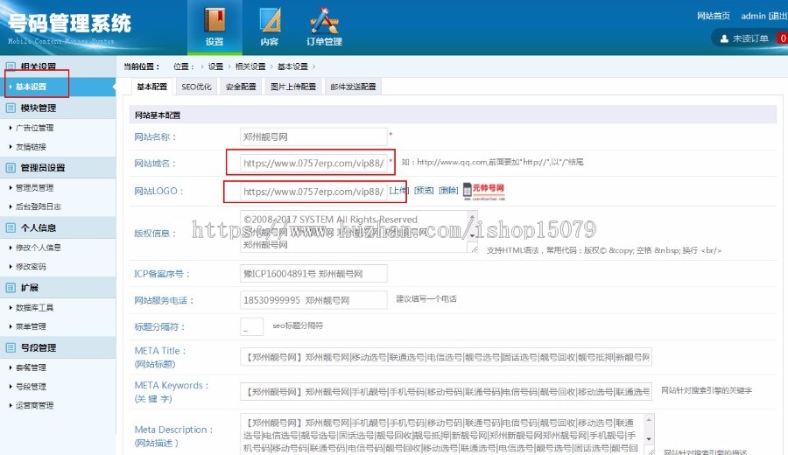Switch to the 安全配置 tab

(x=241, y=87)
